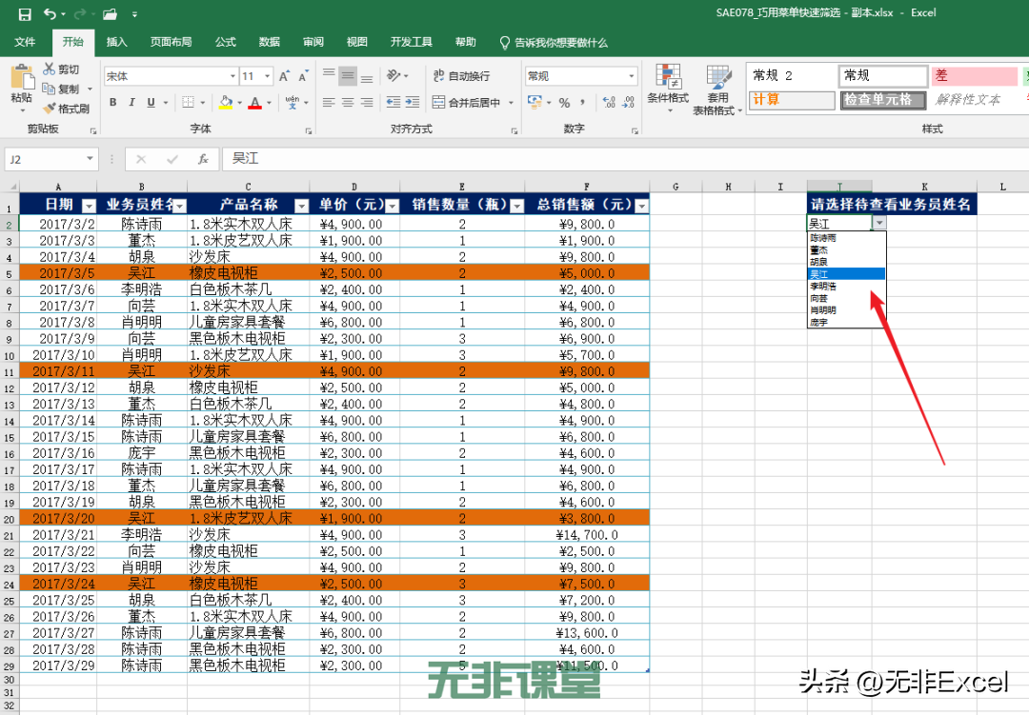Click the Redo icon
This screenshot has height=715, width=1029.
tap(80, 13)
